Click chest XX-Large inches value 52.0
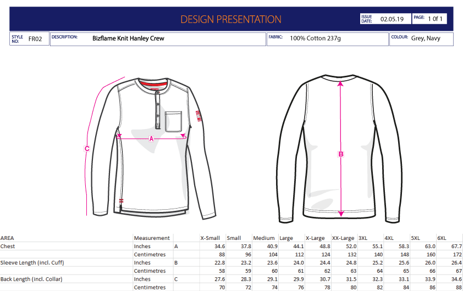The image size is (463, 291). point(351,246)
